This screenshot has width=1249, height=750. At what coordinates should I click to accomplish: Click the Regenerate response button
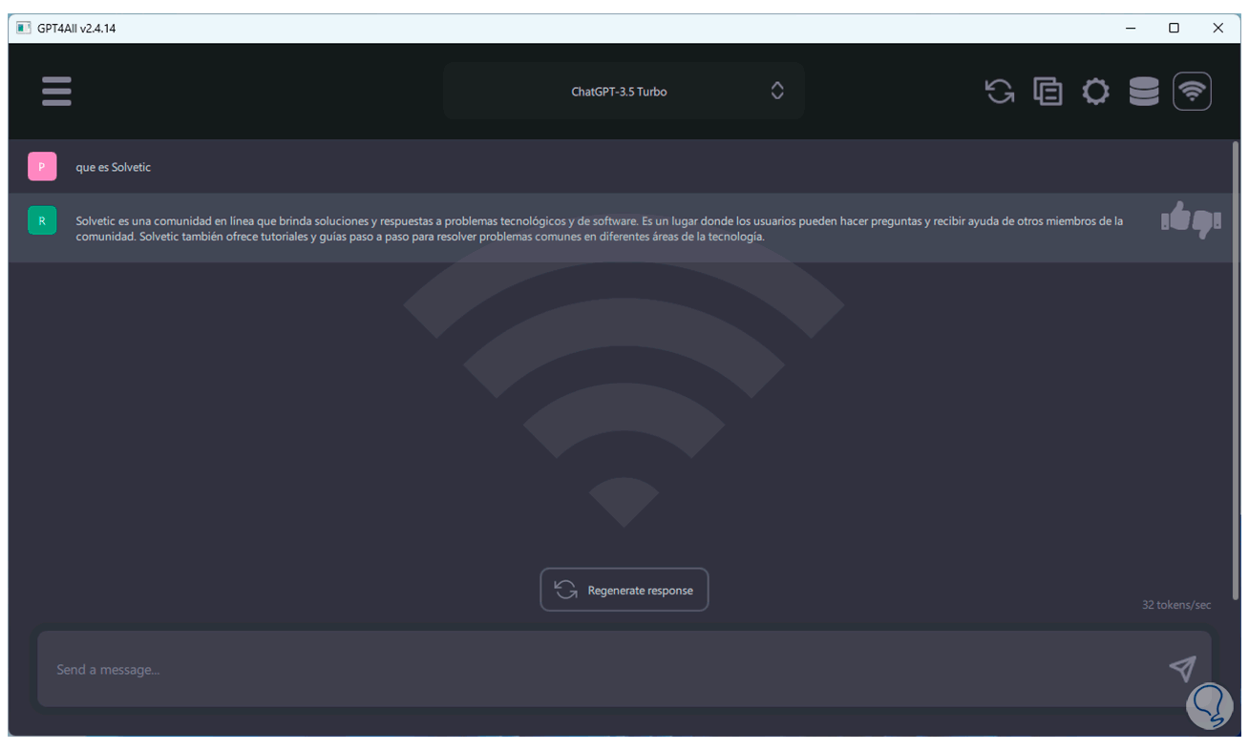click(x=624, y=590)
